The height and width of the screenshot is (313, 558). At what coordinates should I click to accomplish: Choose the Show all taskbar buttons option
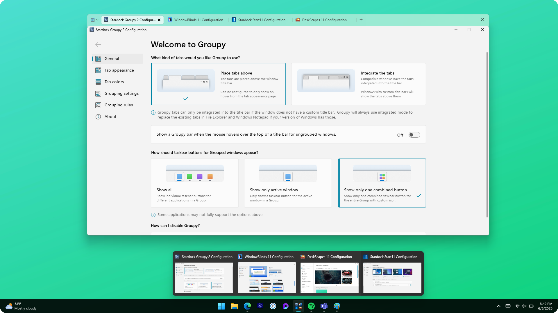194,183
